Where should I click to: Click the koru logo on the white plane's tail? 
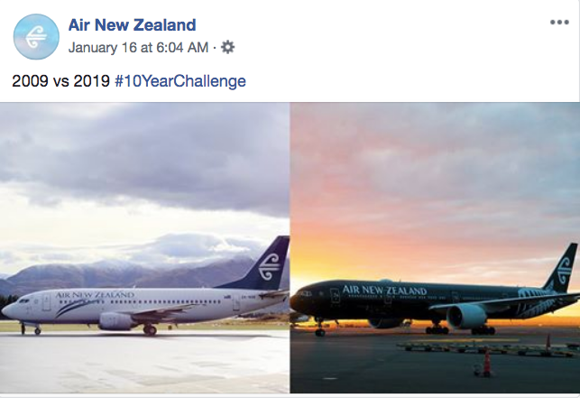tap(270, 266)
